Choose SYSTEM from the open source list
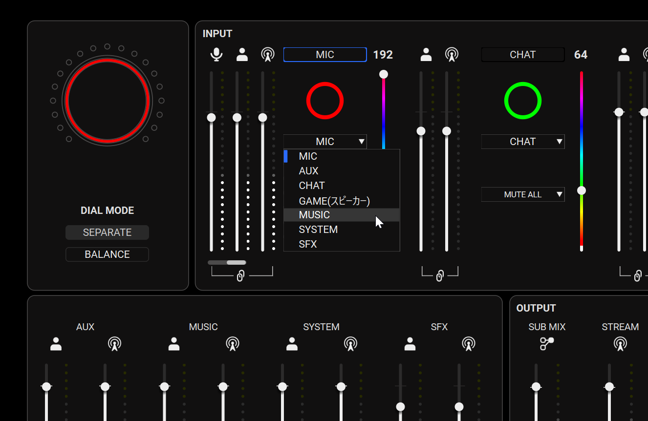648x421 pixels. (x=342, y=230)
